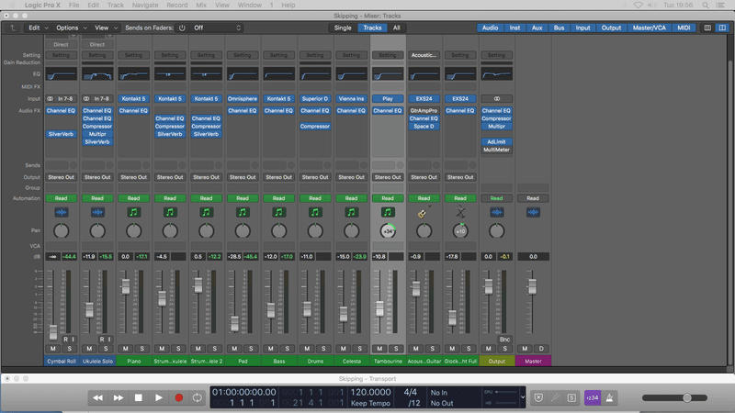Toggle the Metronome click icon
The image size is (735, 413).
609,397
